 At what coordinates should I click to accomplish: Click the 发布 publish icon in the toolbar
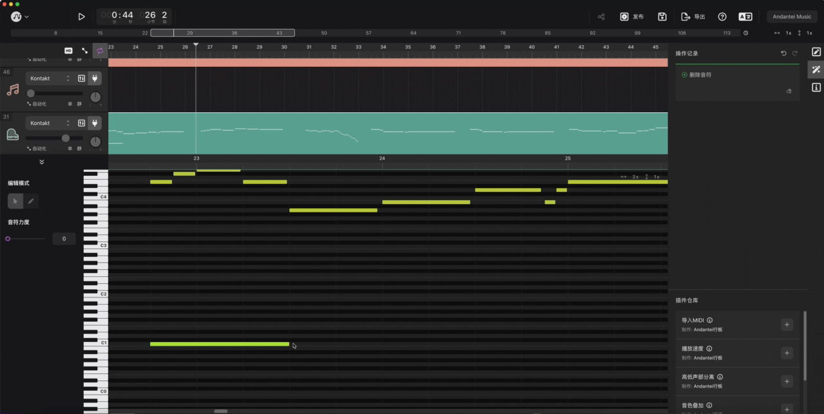click(x=624, y=16)
